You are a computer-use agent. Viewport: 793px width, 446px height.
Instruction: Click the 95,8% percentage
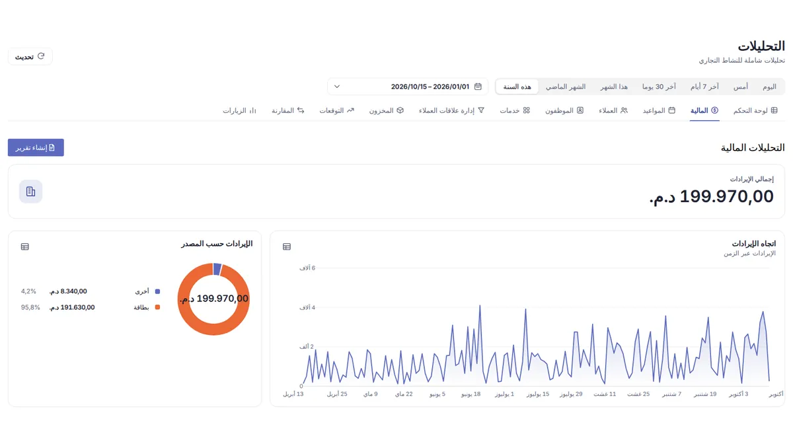(x=30, y=307)
